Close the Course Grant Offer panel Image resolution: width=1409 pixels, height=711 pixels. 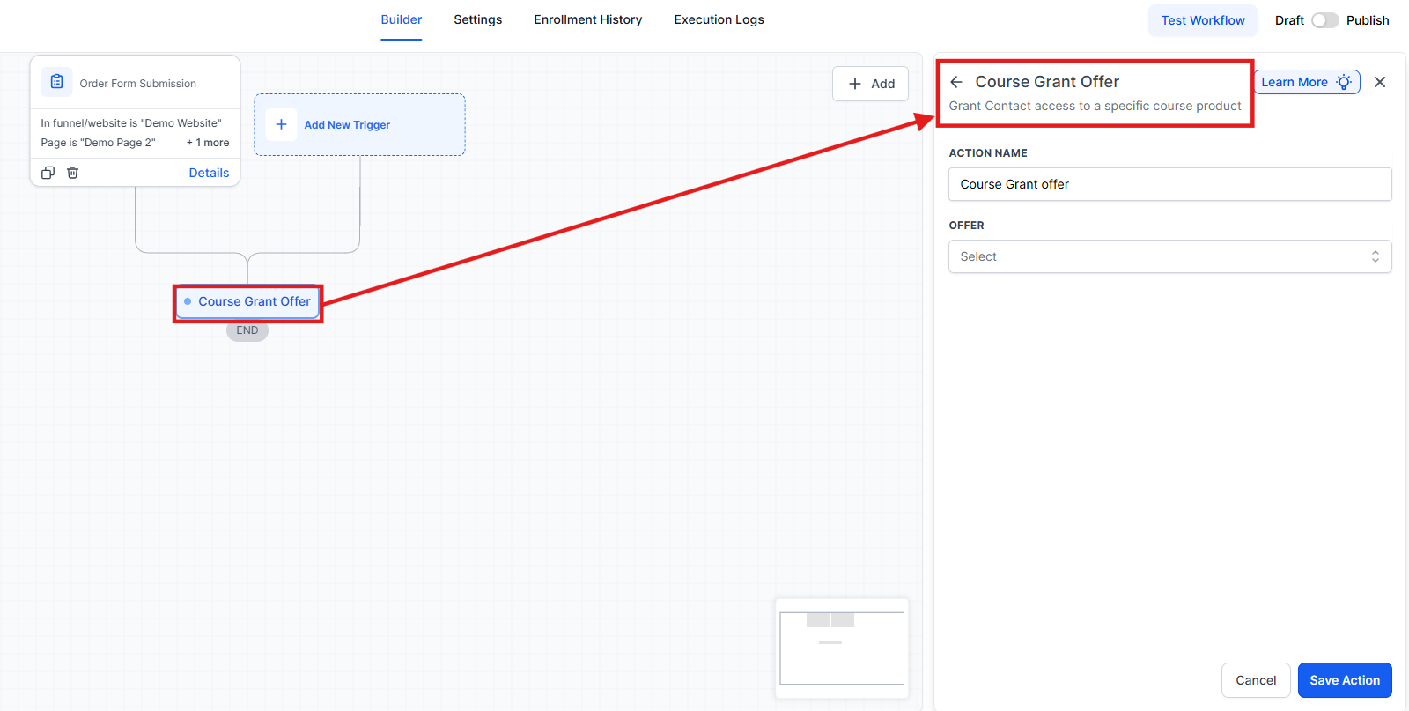pyautogui.click(x=1380, y=82)
